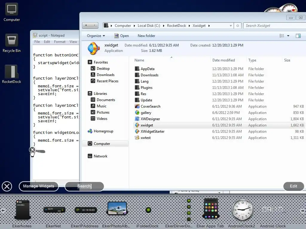
Task: Click RocketDock in the address breadcrumb
Action: point(176,26)
